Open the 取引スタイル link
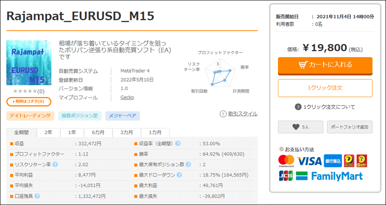The height and width of the screenshot is (205, 386). click(243, 114)
